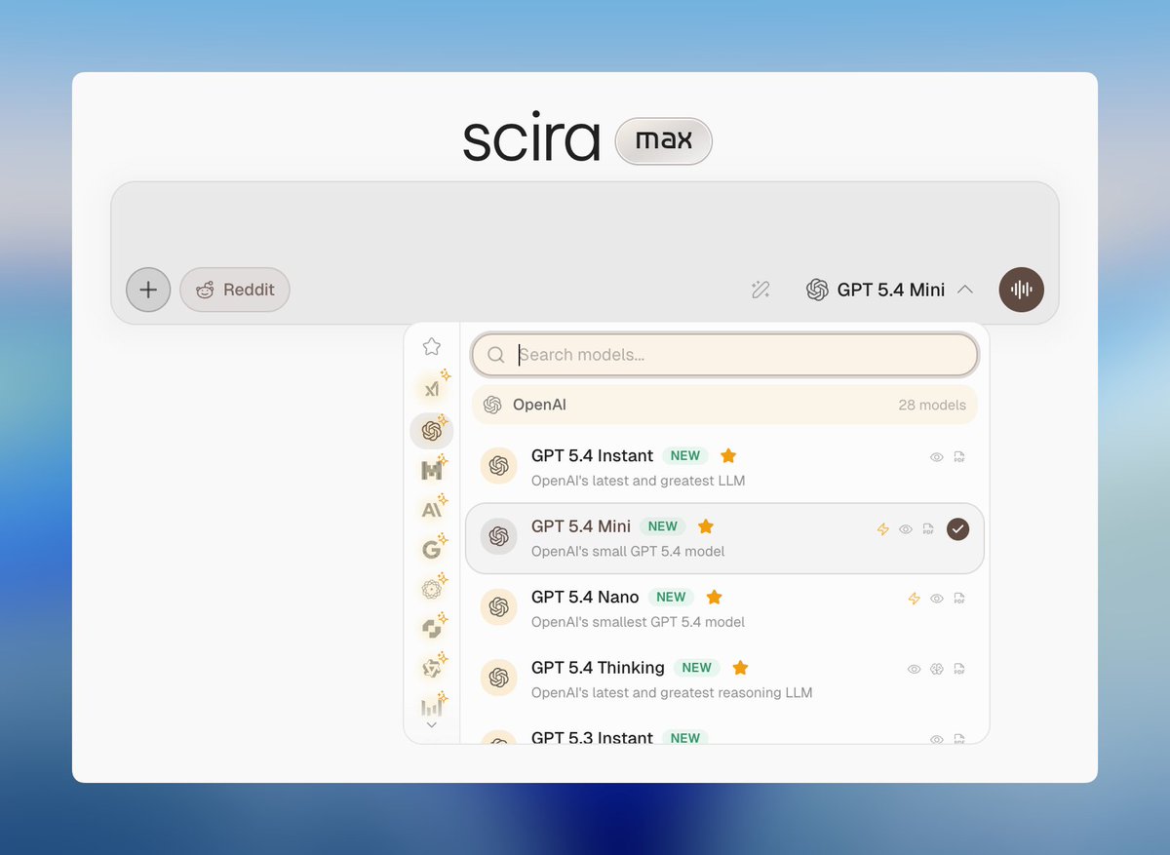Click the chevron next to GPT 5.4 Mini
The image size is (1170, 855).
coord(965,290)
